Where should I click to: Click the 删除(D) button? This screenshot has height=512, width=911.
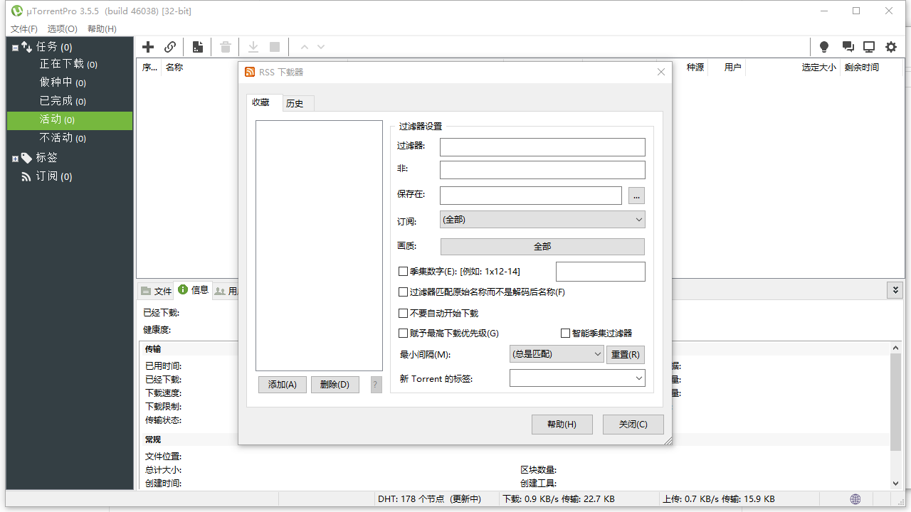click(x=335, y=385)
